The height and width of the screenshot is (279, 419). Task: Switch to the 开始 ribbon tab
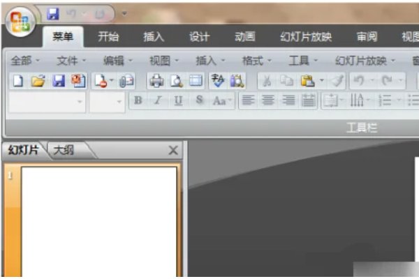(108, 37)
